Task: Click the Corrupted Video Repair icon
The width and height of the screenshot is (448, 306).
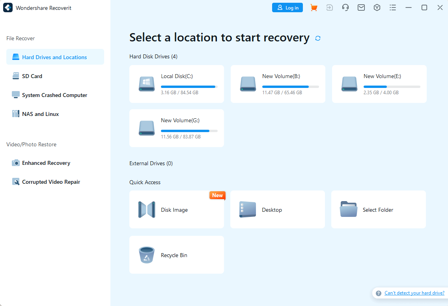Action: coord(16,182)
